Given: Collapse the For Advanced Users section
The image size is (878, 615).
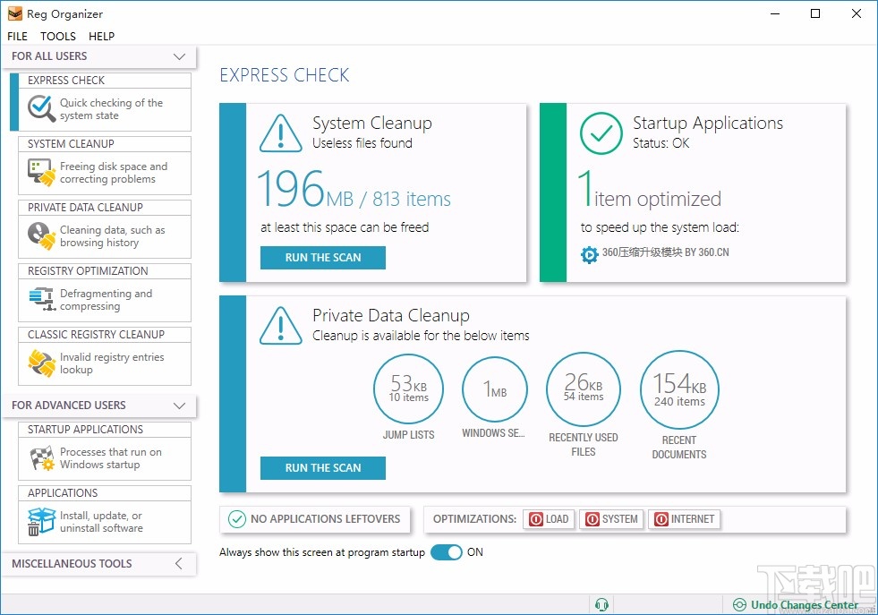Looking at the screenshot, I should (179, 406).
